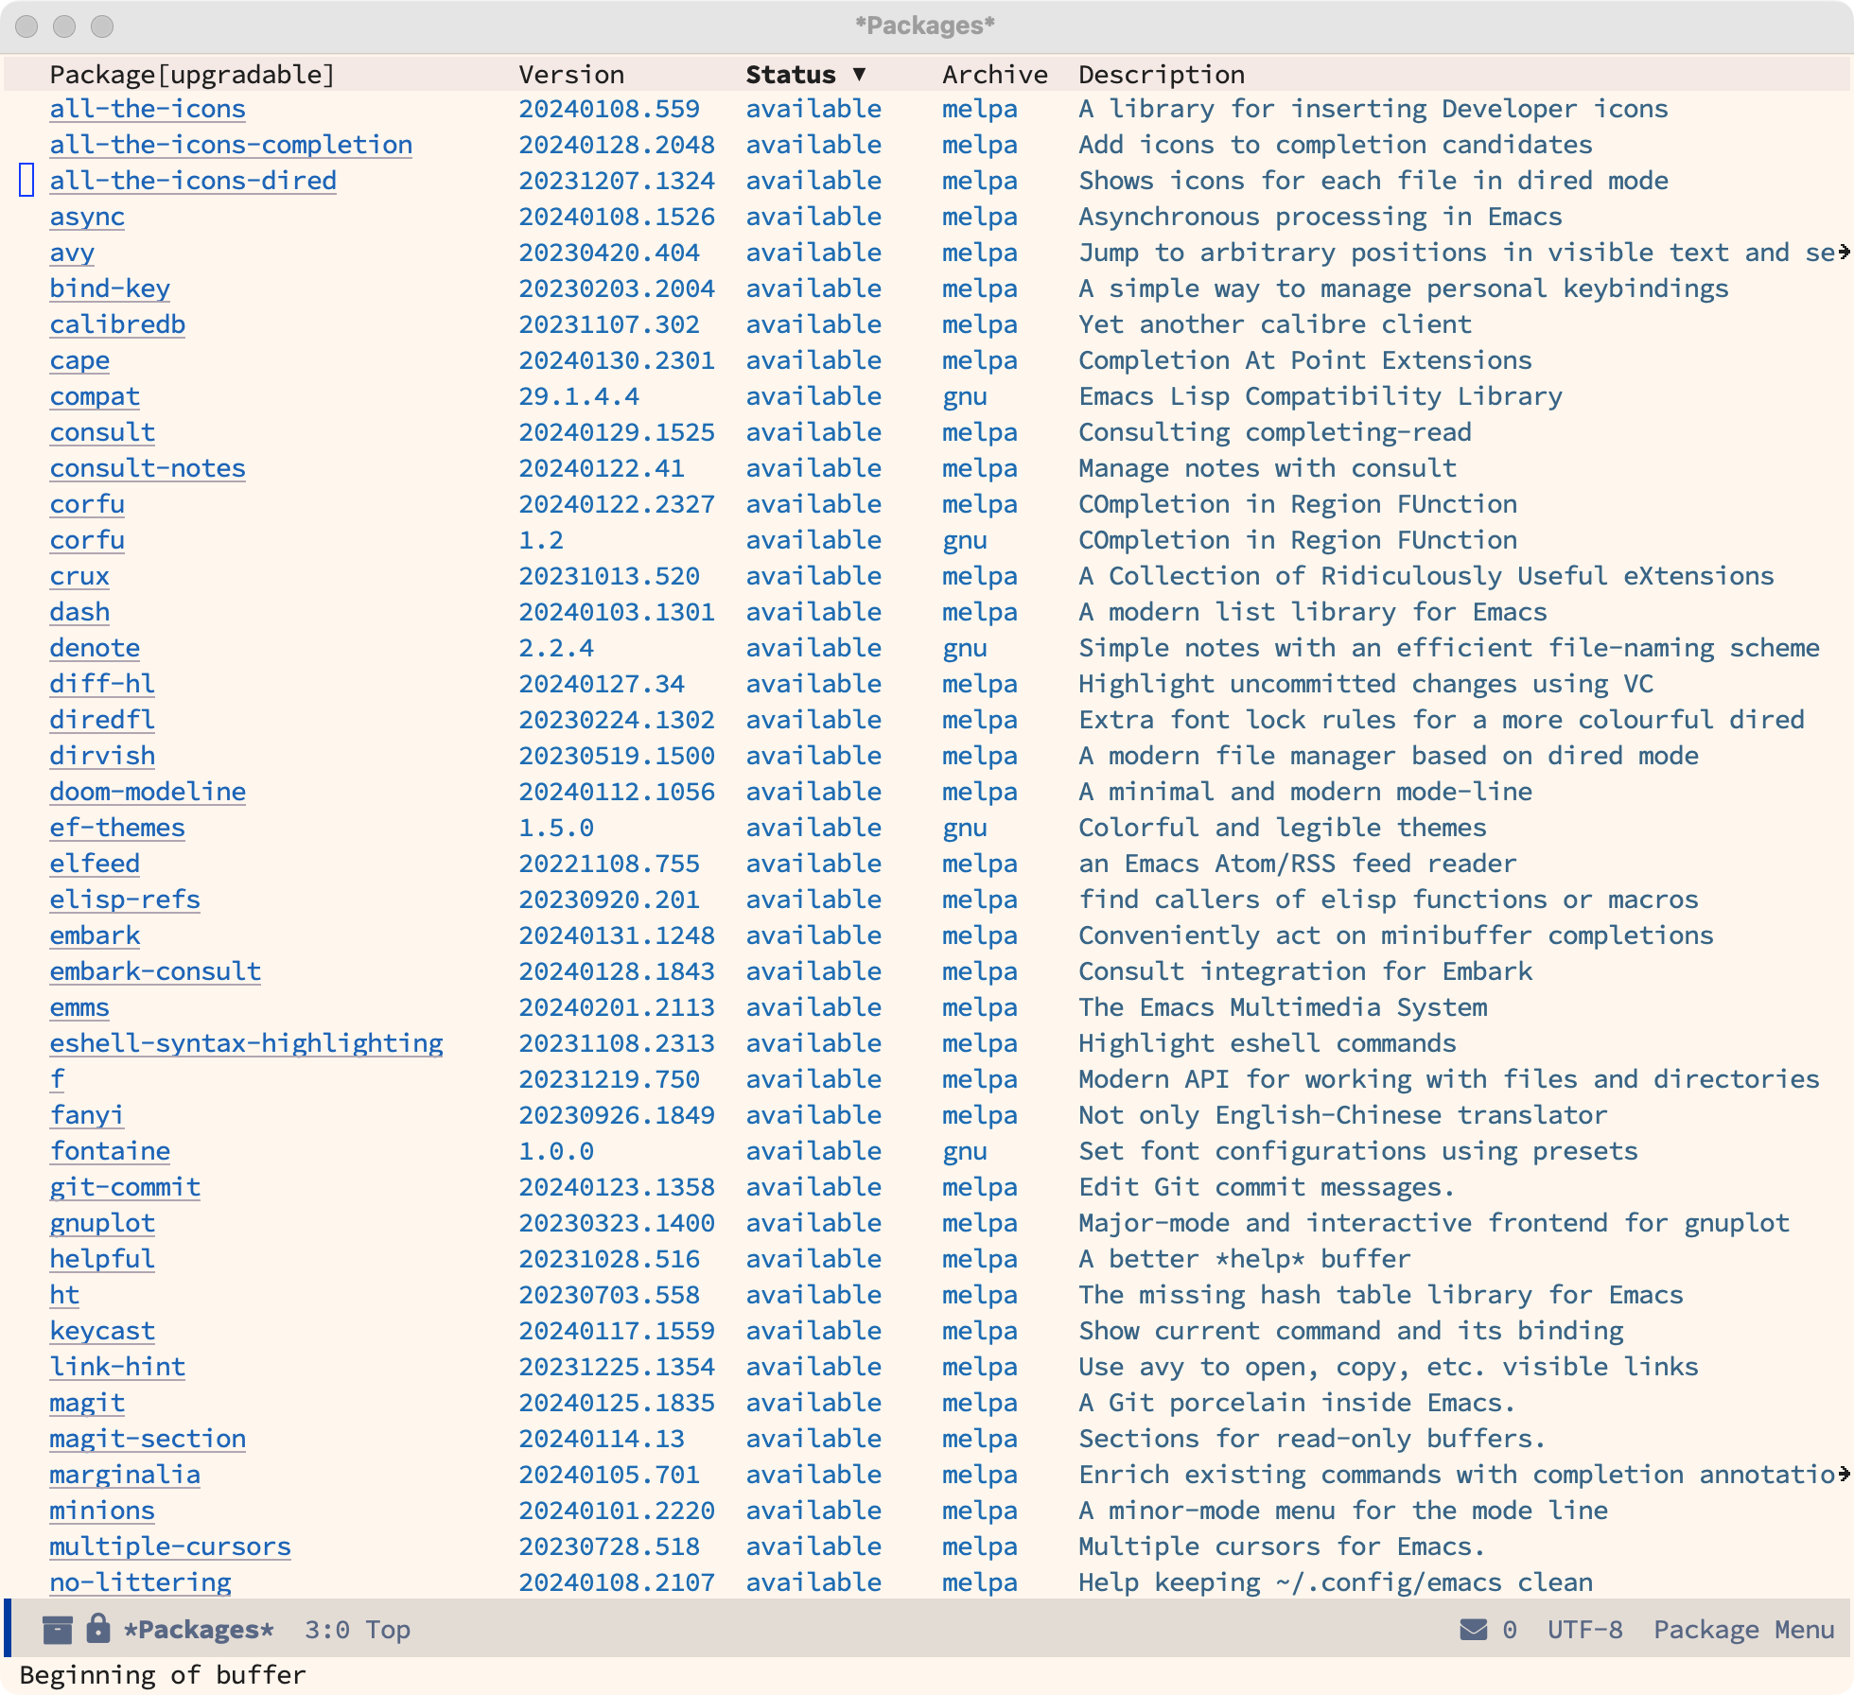The image size is (1854, 1695).
Task: Open the elisp-refs package link
Action: point(125,900)
